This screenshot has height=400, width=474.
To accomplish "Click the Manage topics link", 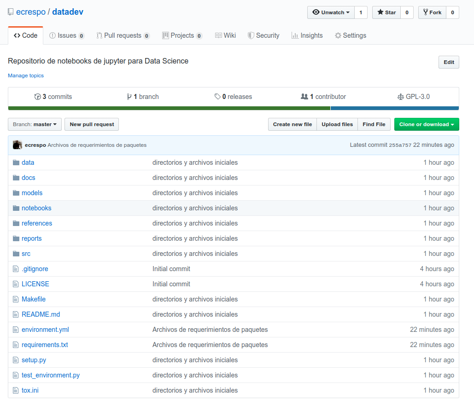I will click(26, 75).
